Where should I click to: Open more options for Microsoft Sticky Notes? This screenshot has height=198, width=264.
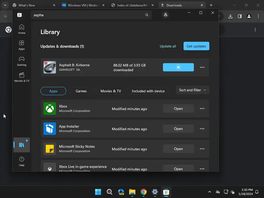click(x=202, y=149)
